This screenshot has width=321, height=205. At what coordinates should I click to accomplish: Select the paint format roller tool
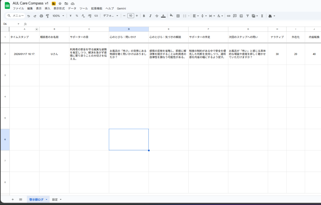click(47, 16)
